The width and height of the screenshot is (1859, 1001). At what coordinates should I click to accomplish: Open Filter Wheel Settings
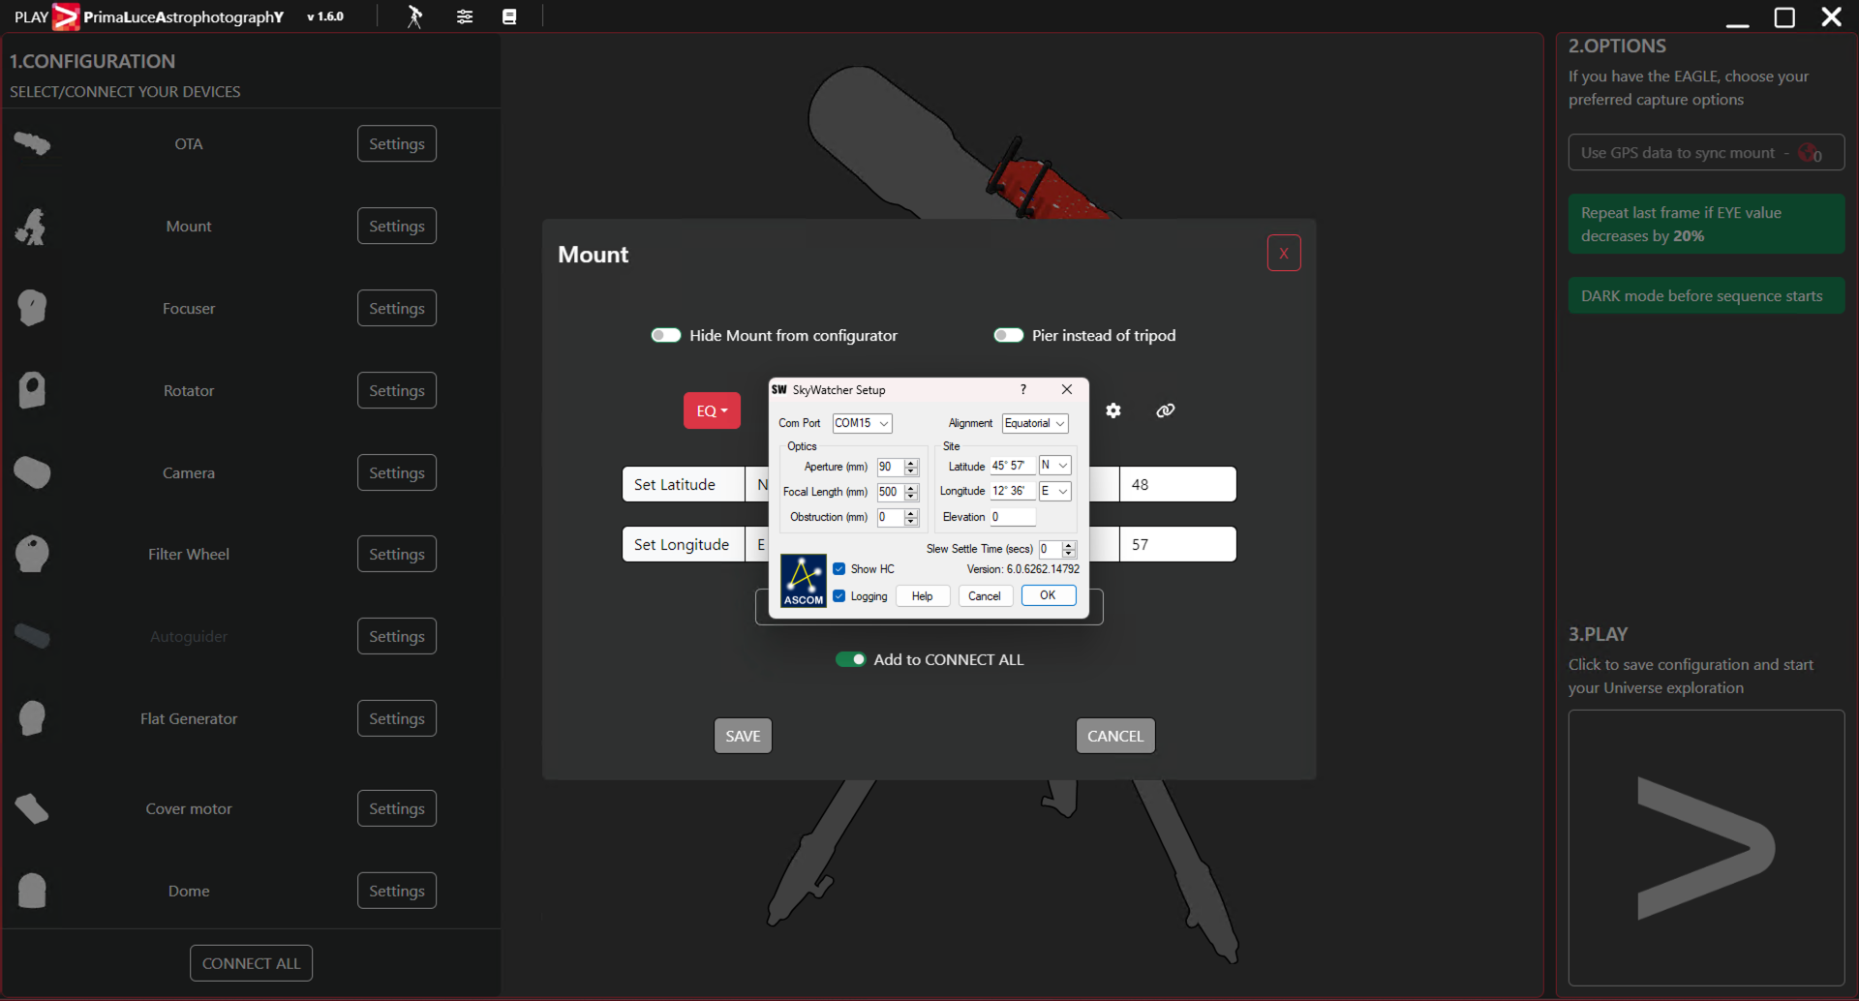pos(397,554)
